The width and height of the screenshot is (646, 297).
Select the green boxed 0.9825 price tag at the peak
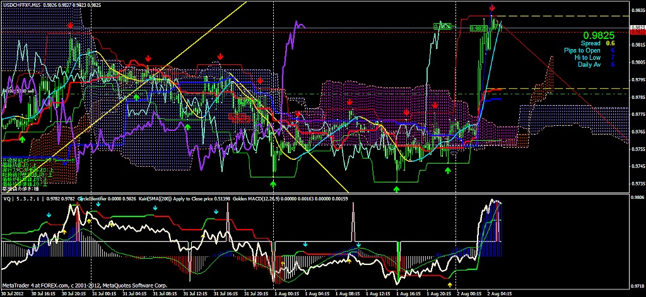click(x=479, y=28)
